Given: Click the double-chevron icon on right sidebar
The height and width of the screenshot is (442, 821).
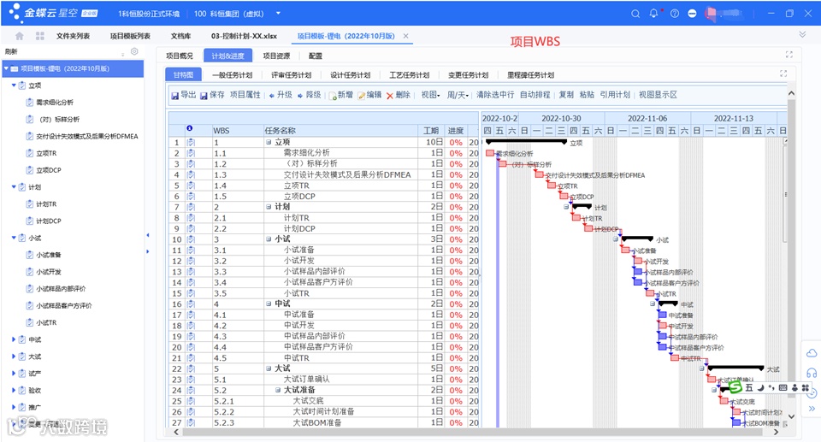Looking at the screenshot, I should click(812, 409).
